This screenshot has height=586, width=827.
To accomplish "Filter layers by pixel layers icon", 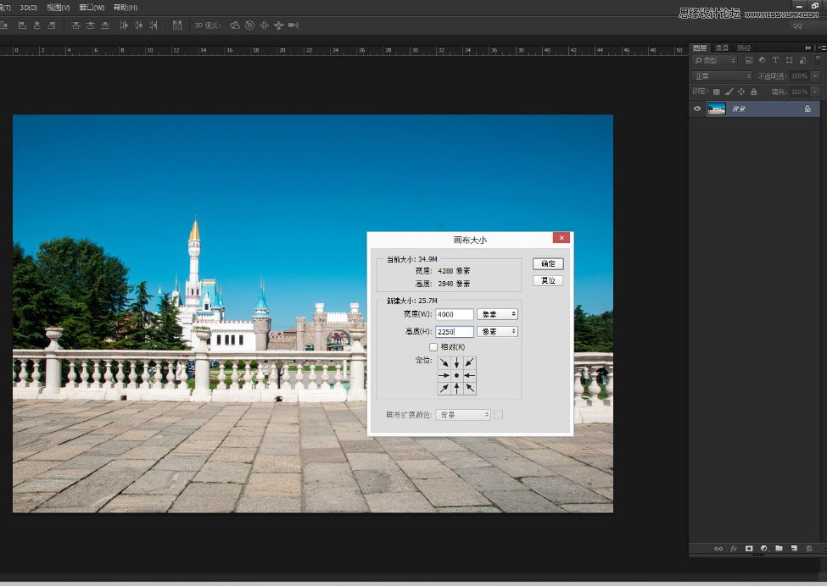I will pyautogui.click(x=749, y=61).
